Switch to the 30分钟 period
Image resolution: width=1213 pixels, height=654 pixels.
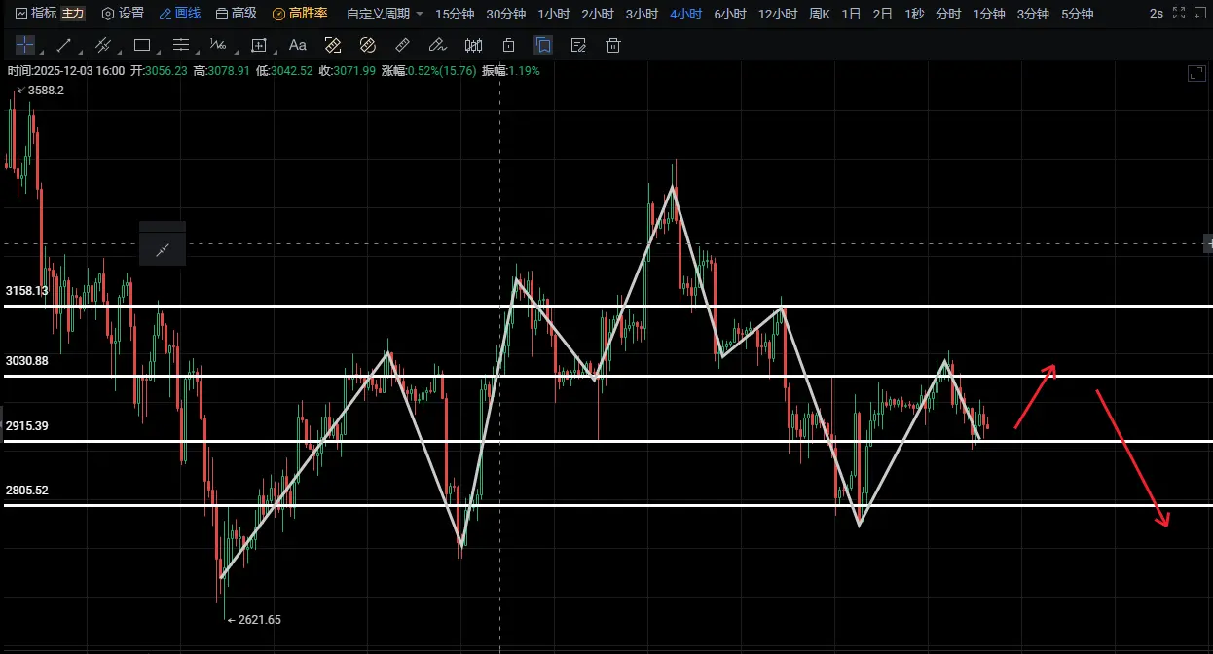coord(505,14)
